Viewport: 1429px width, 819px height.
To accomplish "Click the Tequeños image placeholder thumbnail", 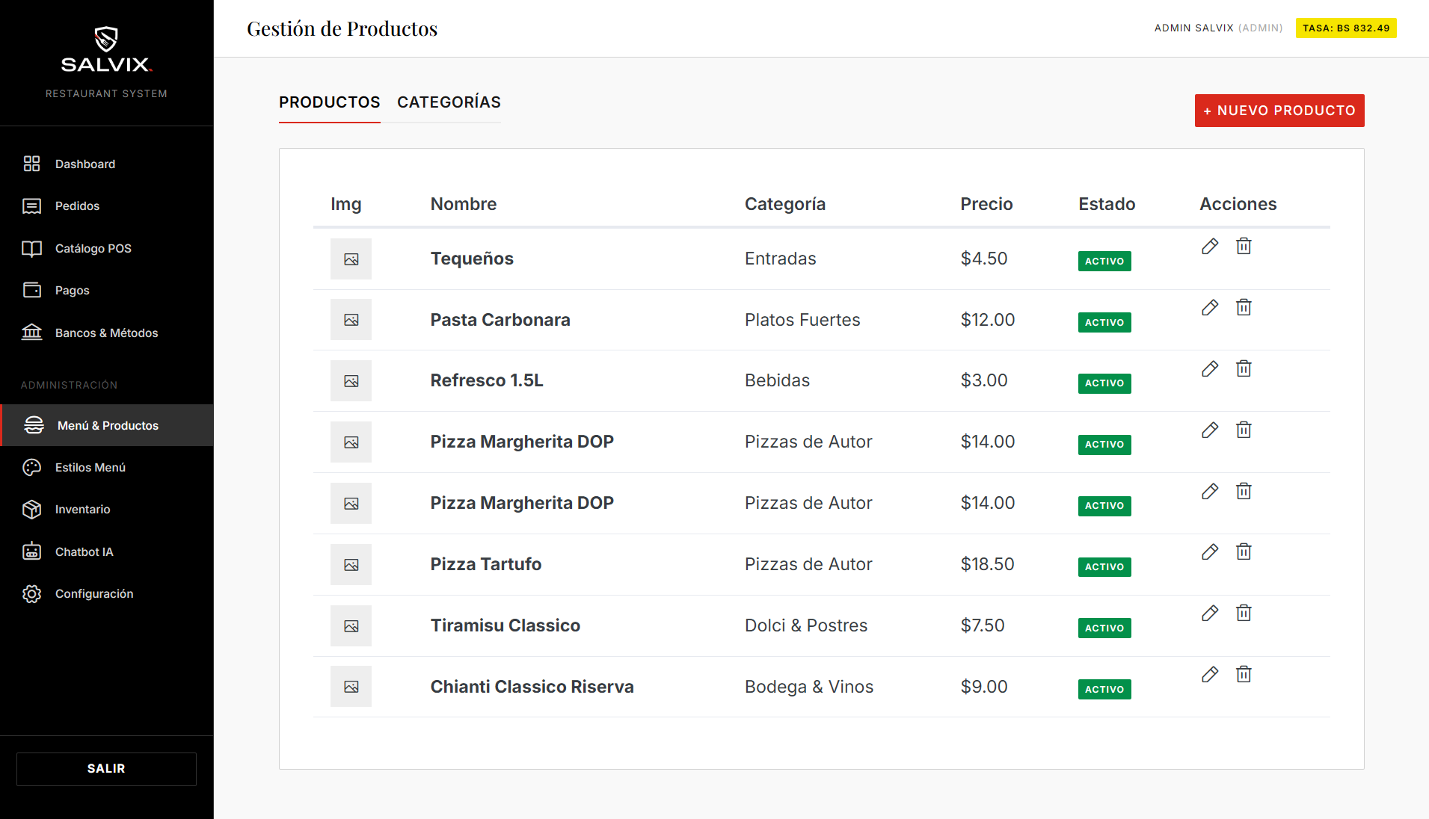I will 351,259.
